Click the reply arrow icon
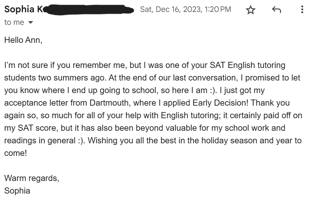This screenshot has height=200, width=310. [x=276, y=10]
